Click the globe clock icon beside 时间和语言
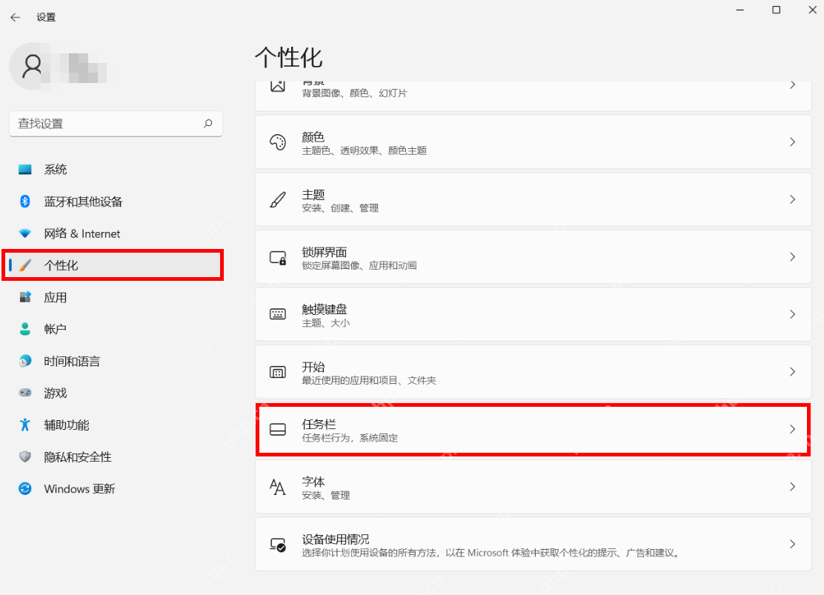The height and width of the screenshot is (595, 824). click(24, 361)
